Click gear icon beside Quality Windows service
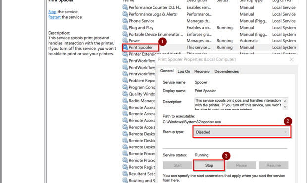 click(125, 94)
